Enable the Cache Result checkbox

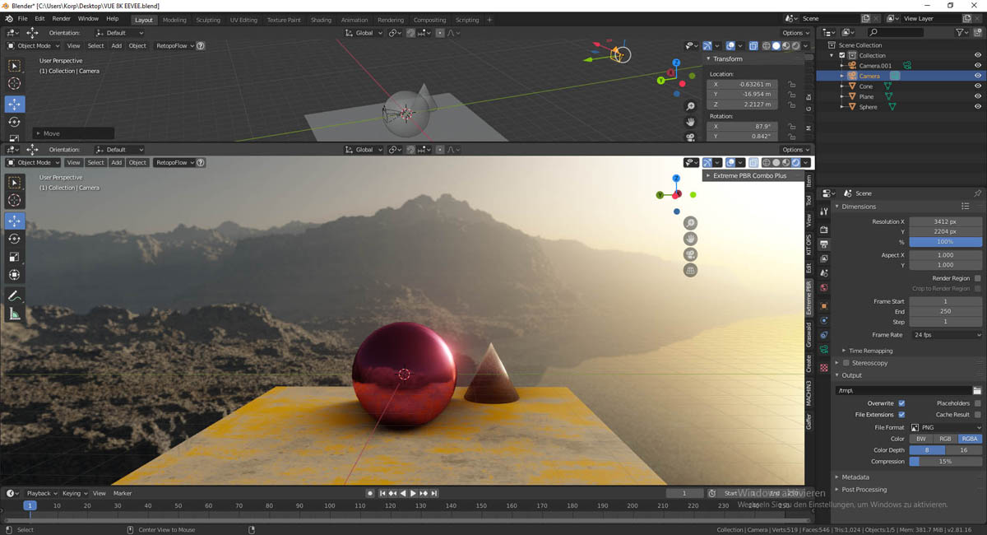977,415
